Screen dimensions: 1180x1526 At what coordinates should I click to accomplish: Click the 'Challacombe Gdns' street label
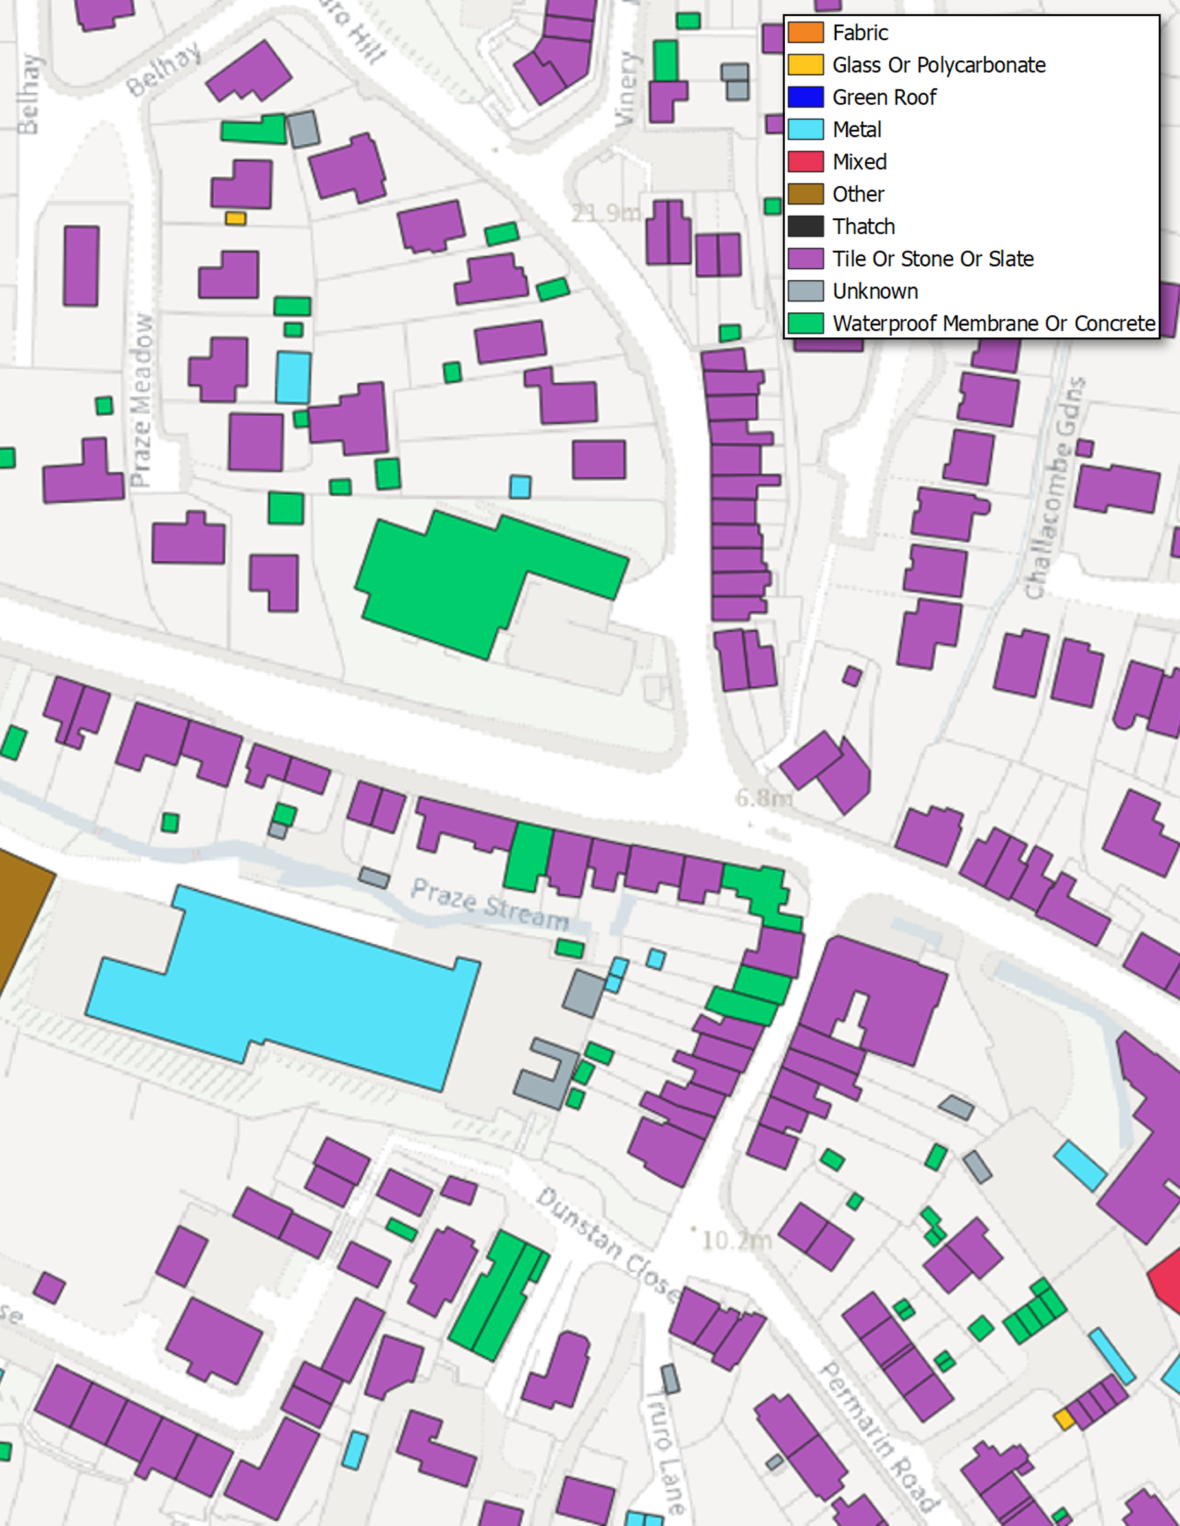click(x=1055, y=488)
